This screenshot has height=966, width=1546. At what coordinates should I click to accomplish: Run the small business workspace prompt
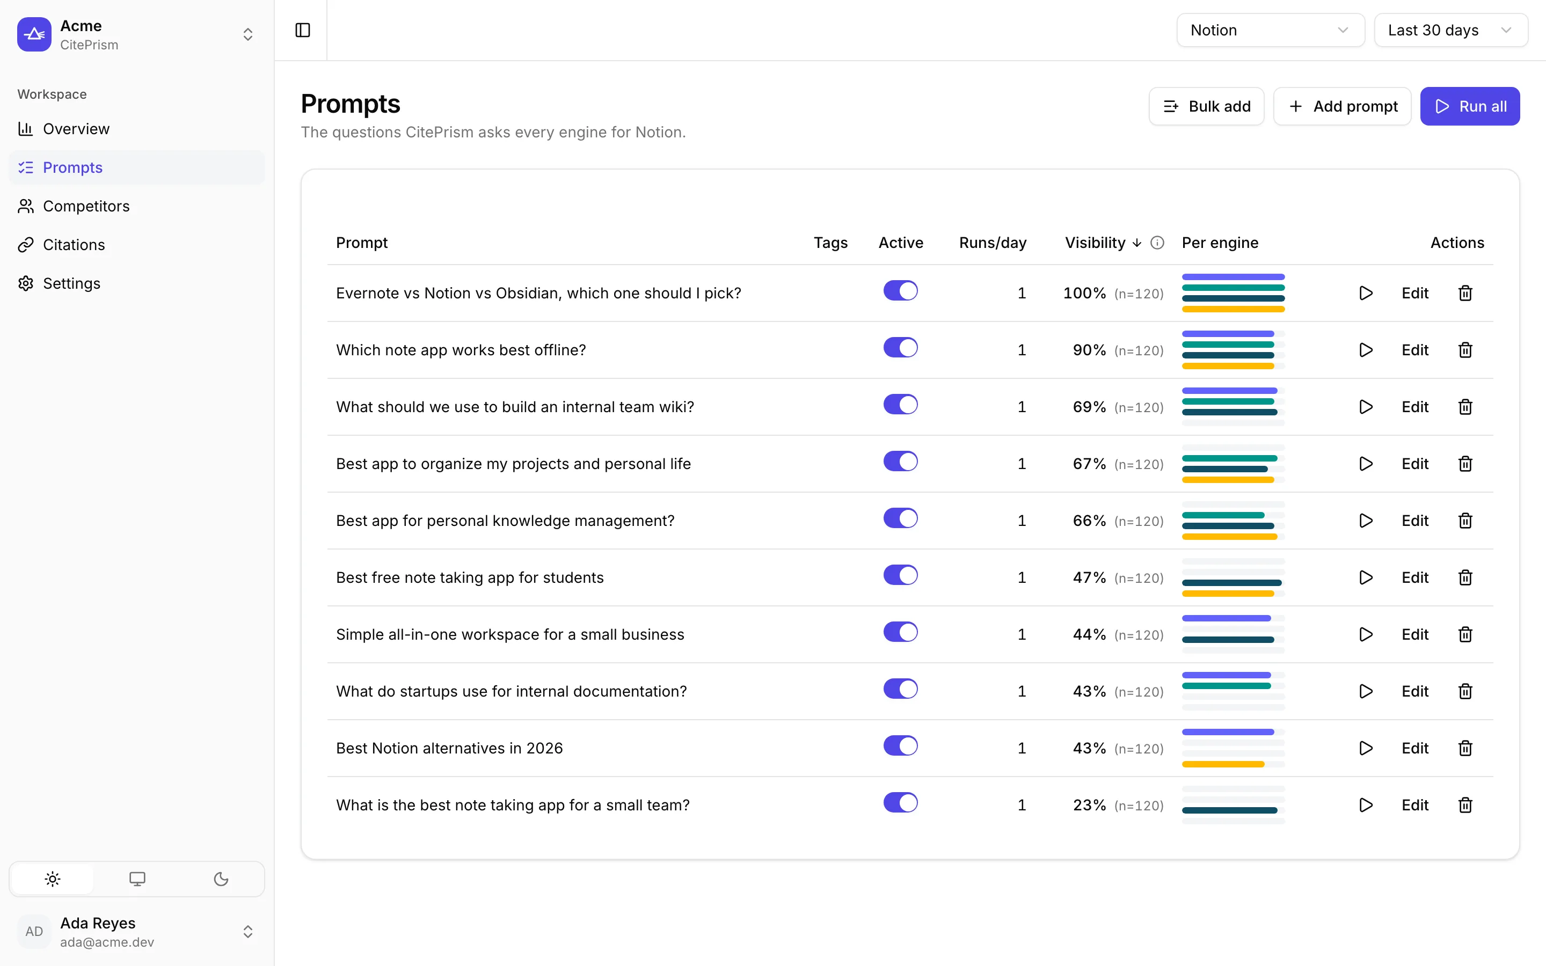tap(1365, 634)
